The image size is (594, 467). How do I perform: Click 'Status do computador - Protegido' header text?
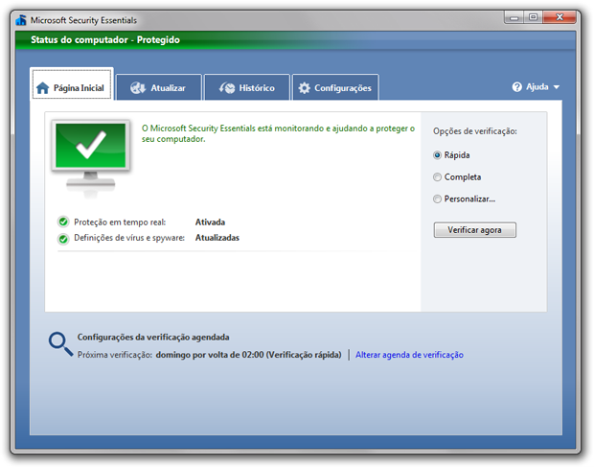tap(105, 40)
